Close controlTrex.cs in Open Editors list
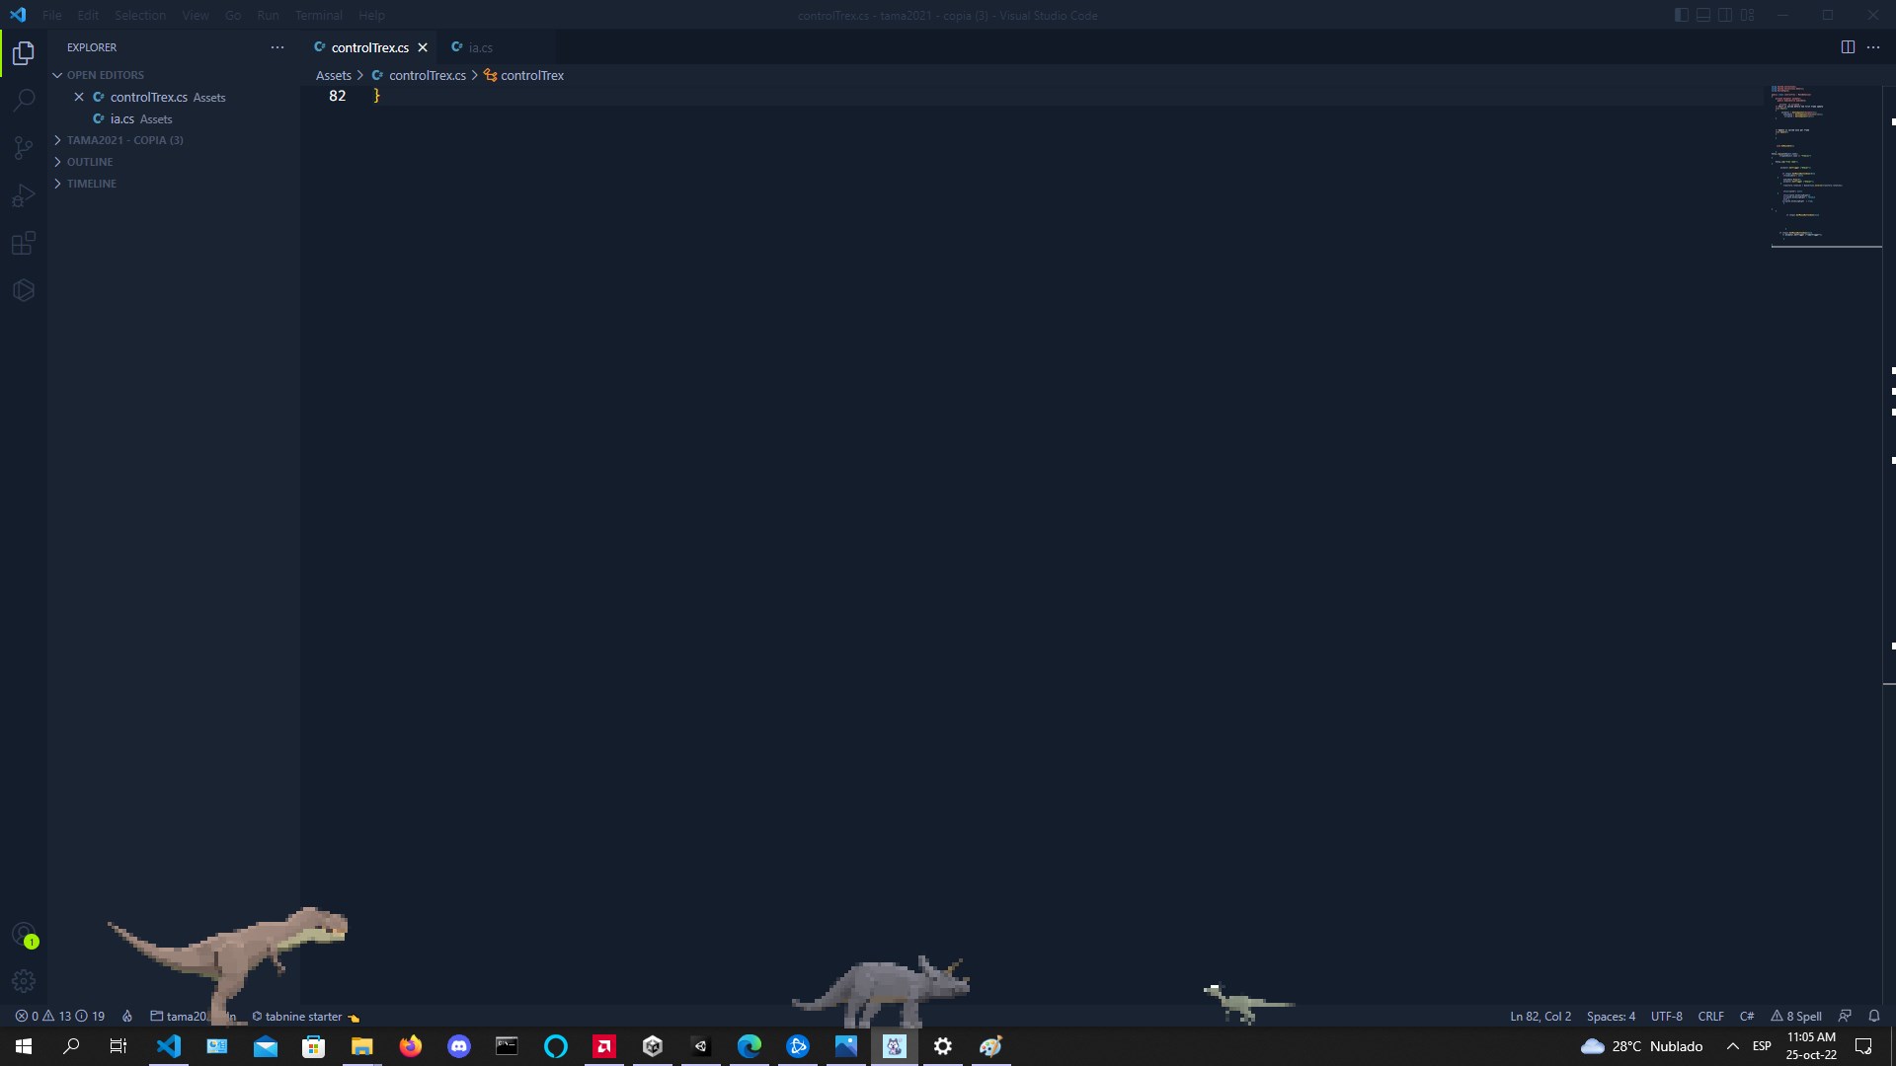 click(x=79, y=97)
